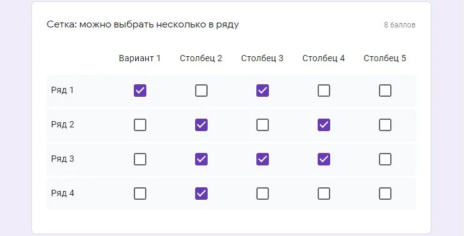
Task: Tick Ряд 1 in Столбец 4
Action: coord(324,91)
